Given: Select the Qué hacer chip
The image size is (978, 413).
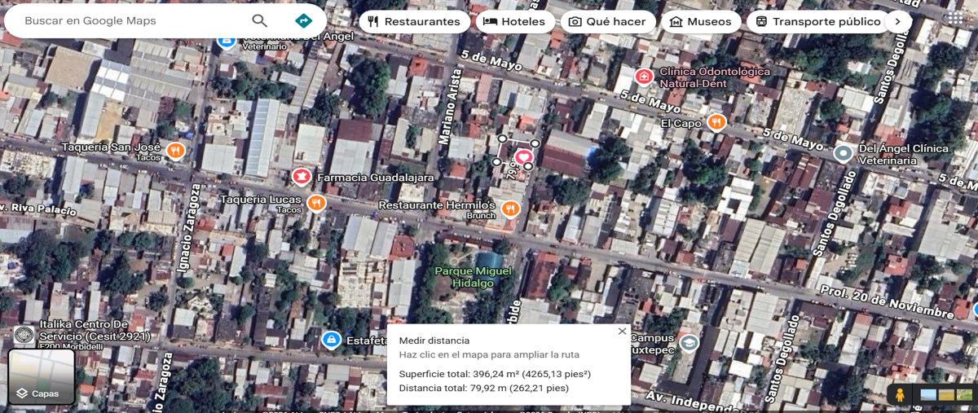Looking at the screenshot, I should (608, 22).
